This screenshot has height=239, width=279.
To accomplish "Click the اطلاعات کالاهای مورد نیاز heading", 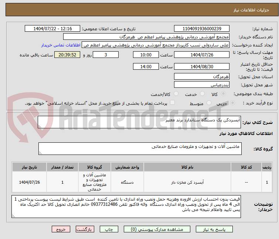I will [246, 134].
